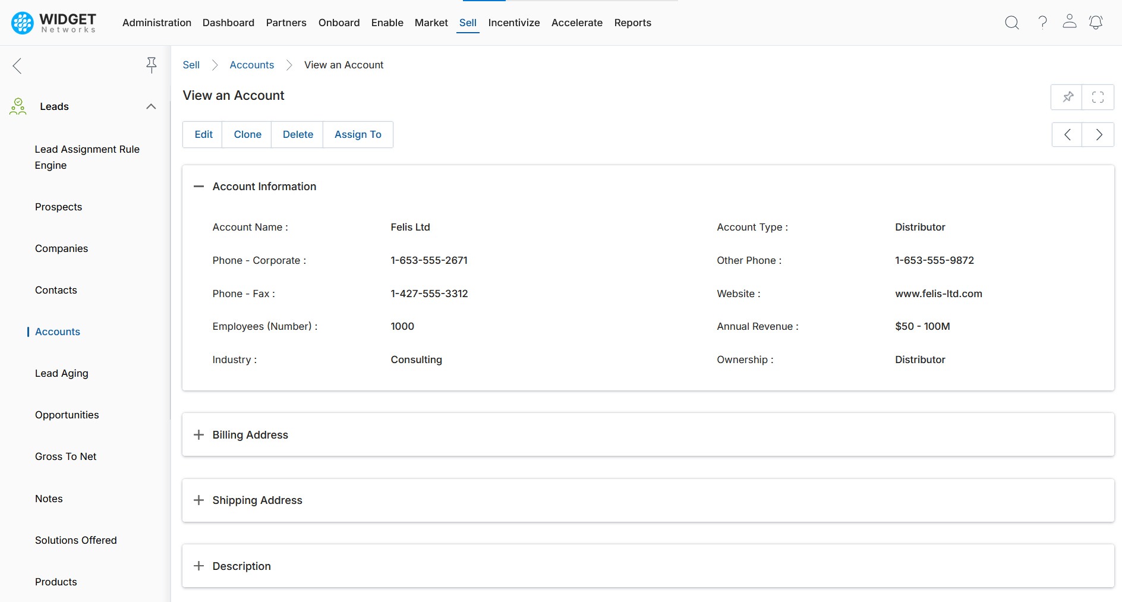Open the Incentivize menu
The height and width of the screenshot is (602, 1122).
tap(513, 23)
